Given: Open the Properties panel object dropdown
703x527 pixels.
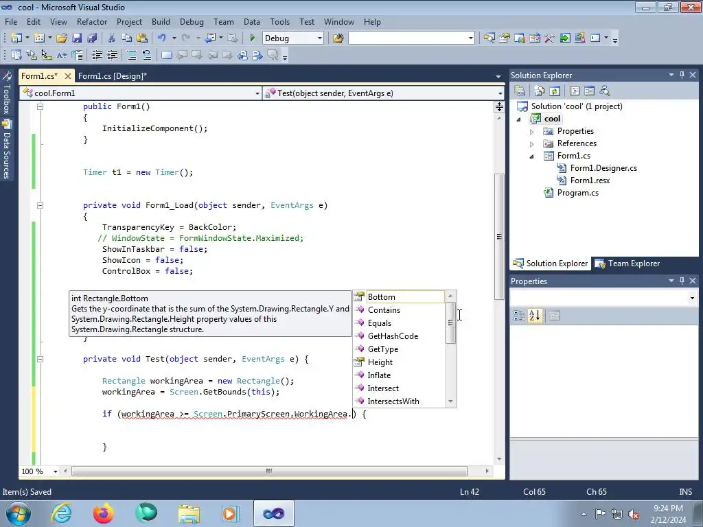Looking at the screenshot, I should (x=692, y=298).
